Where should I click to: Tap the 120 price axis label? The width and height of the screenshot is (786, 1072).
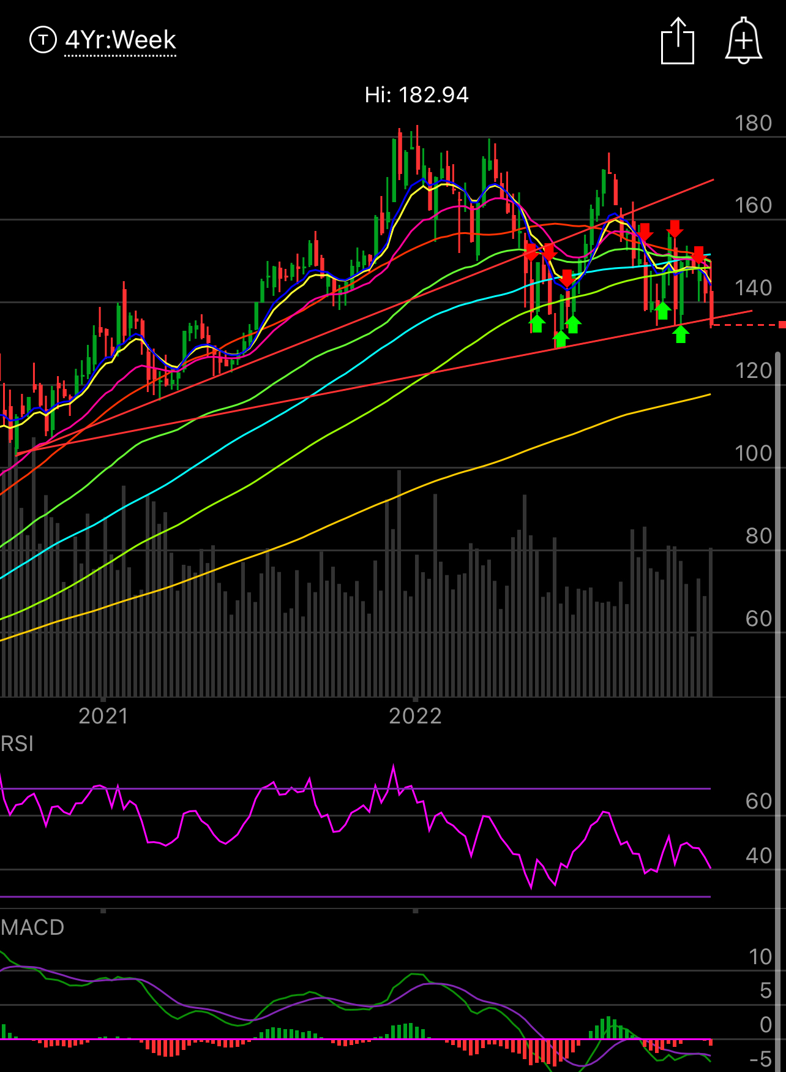click(x=753, y=371)
